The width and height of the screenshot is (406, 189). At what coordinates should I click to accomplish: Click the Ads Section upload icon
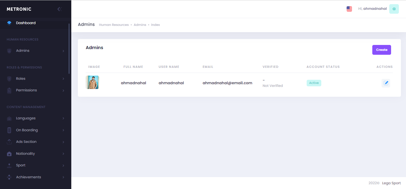(x=9, y=142)
